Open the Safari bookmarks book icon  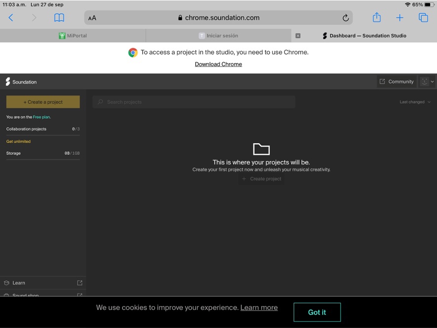(x=59, y=18)
